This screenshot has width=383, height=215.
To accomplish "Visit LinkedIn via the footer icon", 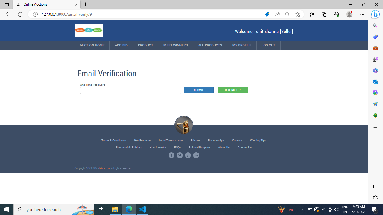I will [196, 155].
